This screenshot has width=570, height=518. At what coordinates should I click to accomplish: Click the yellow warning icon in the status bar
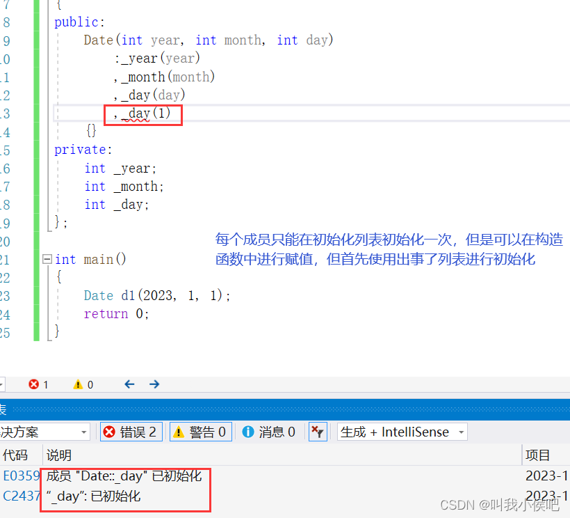click(79, 384)
